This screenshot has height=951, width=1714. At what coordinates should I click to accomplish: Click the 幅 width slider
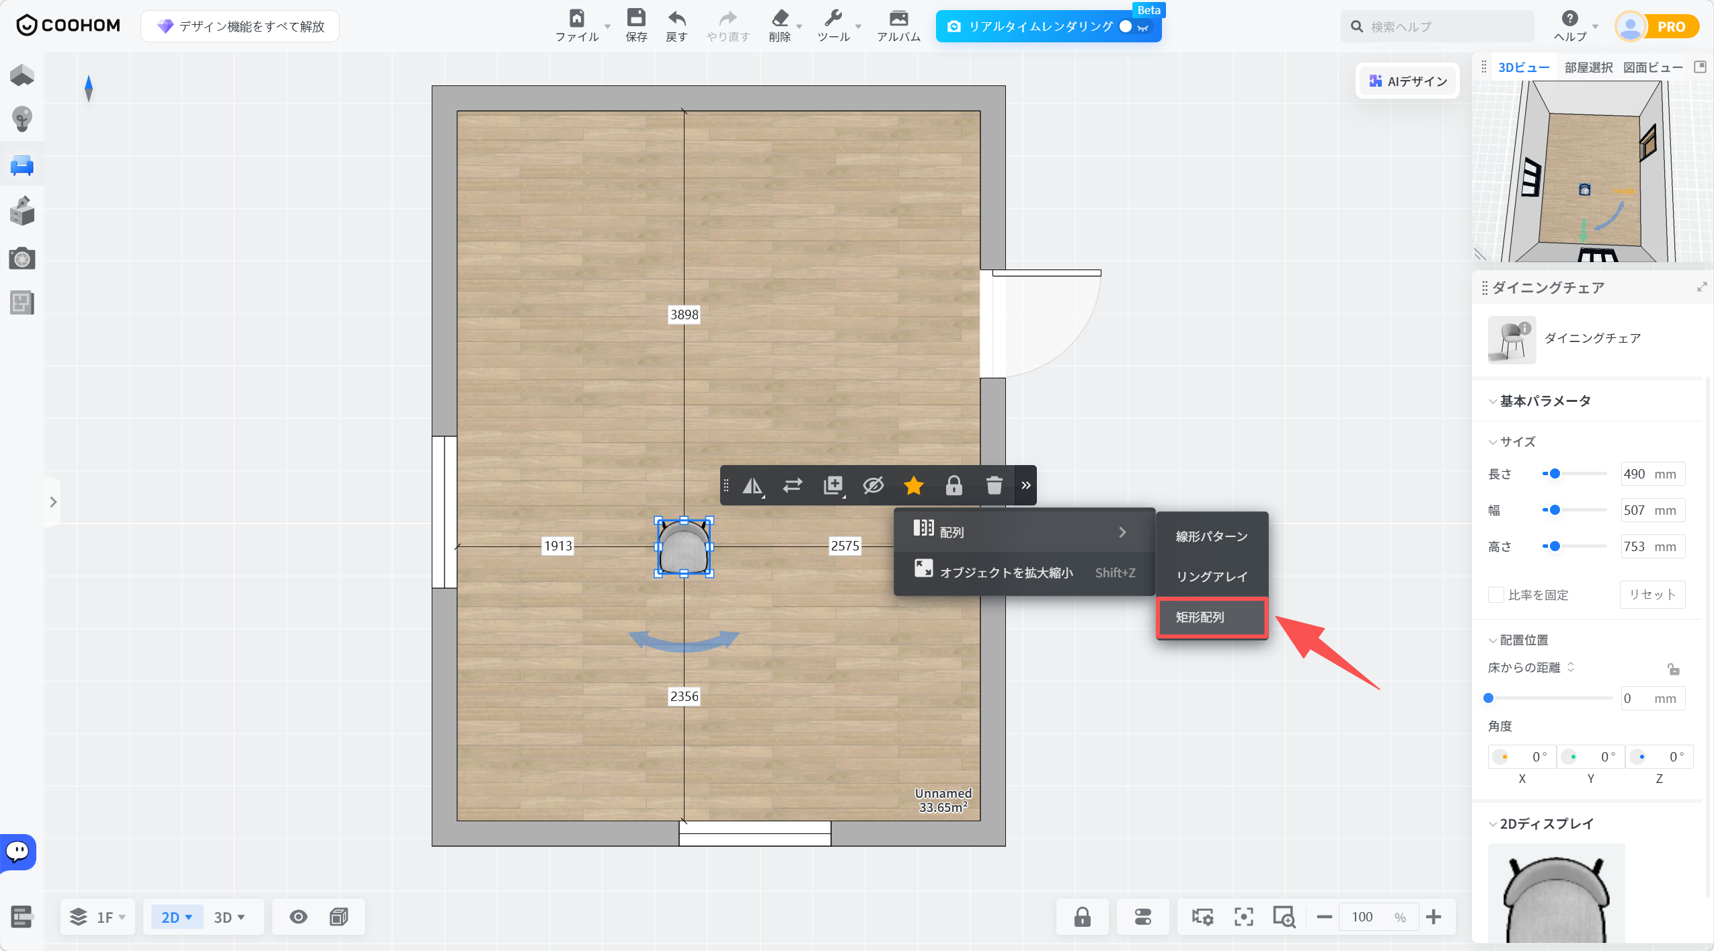[x=1574, y=510]
